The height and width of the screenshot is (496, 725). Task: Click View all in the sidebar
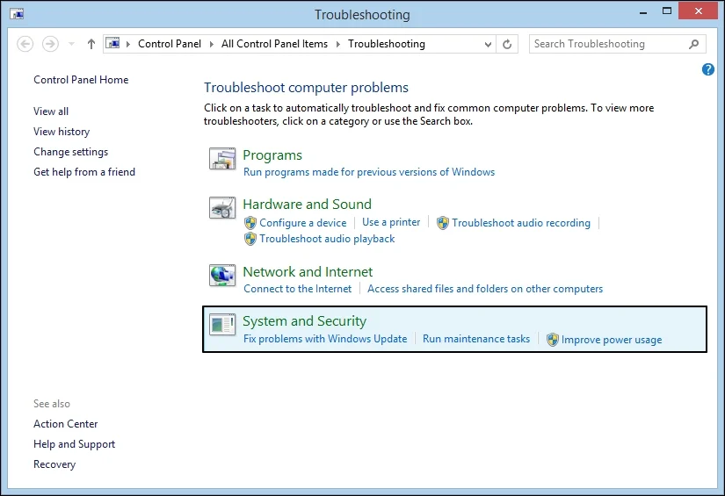click(51, 111)
